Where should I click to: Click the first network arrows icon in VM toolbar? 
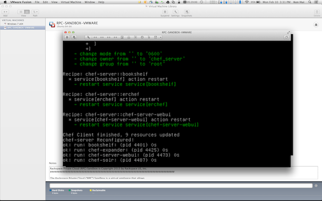(x=95, y=37)
